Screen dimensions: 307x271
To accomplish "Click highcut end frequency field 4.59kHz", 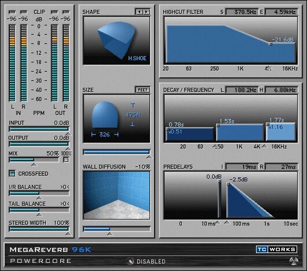I will click(x=282, y=12).
